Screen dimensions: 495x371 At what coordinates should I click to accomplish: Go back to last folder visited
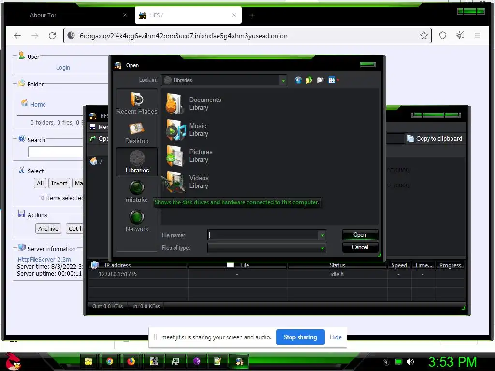tap(298, 80)
